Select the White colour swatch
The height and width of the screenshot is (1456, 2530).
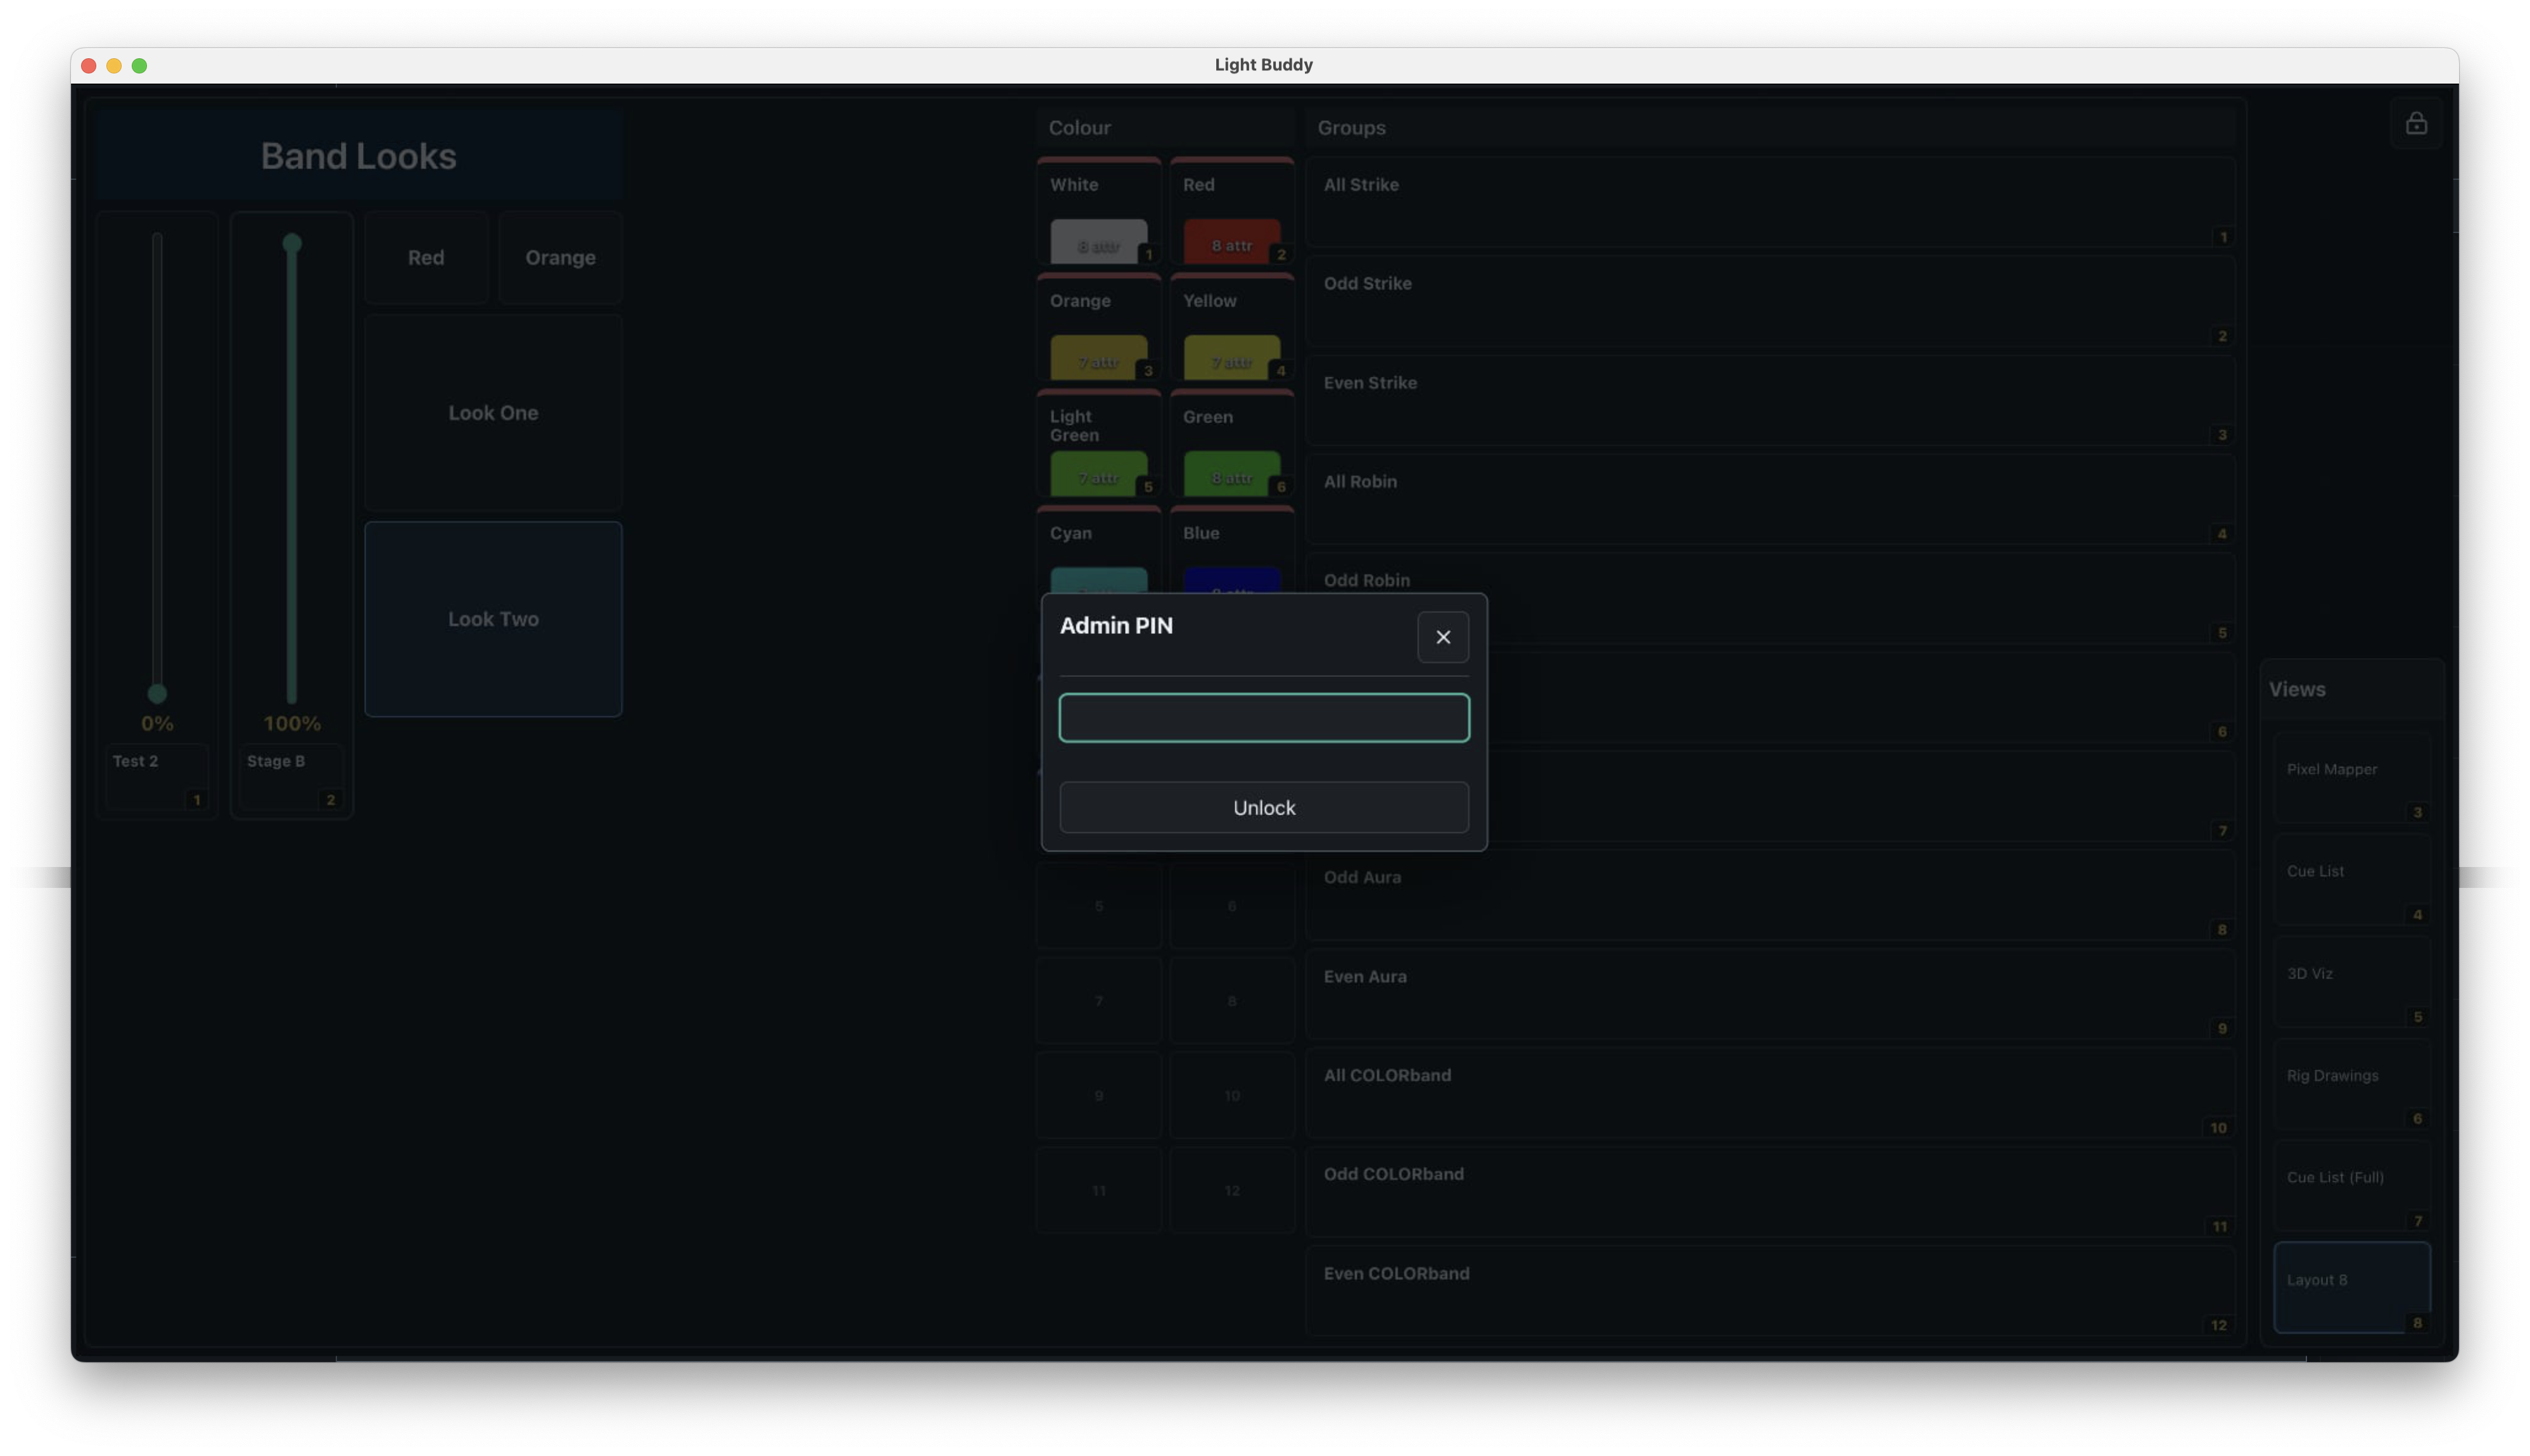click(1099, 211)
